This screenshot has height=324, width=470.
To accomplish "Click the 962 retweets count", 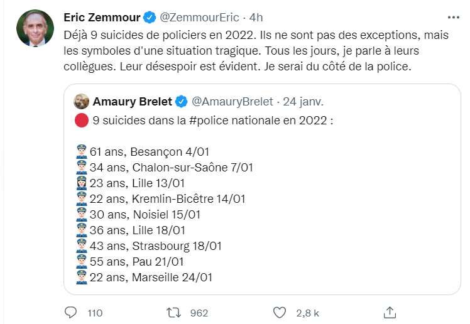I will (x=199, y=313).
